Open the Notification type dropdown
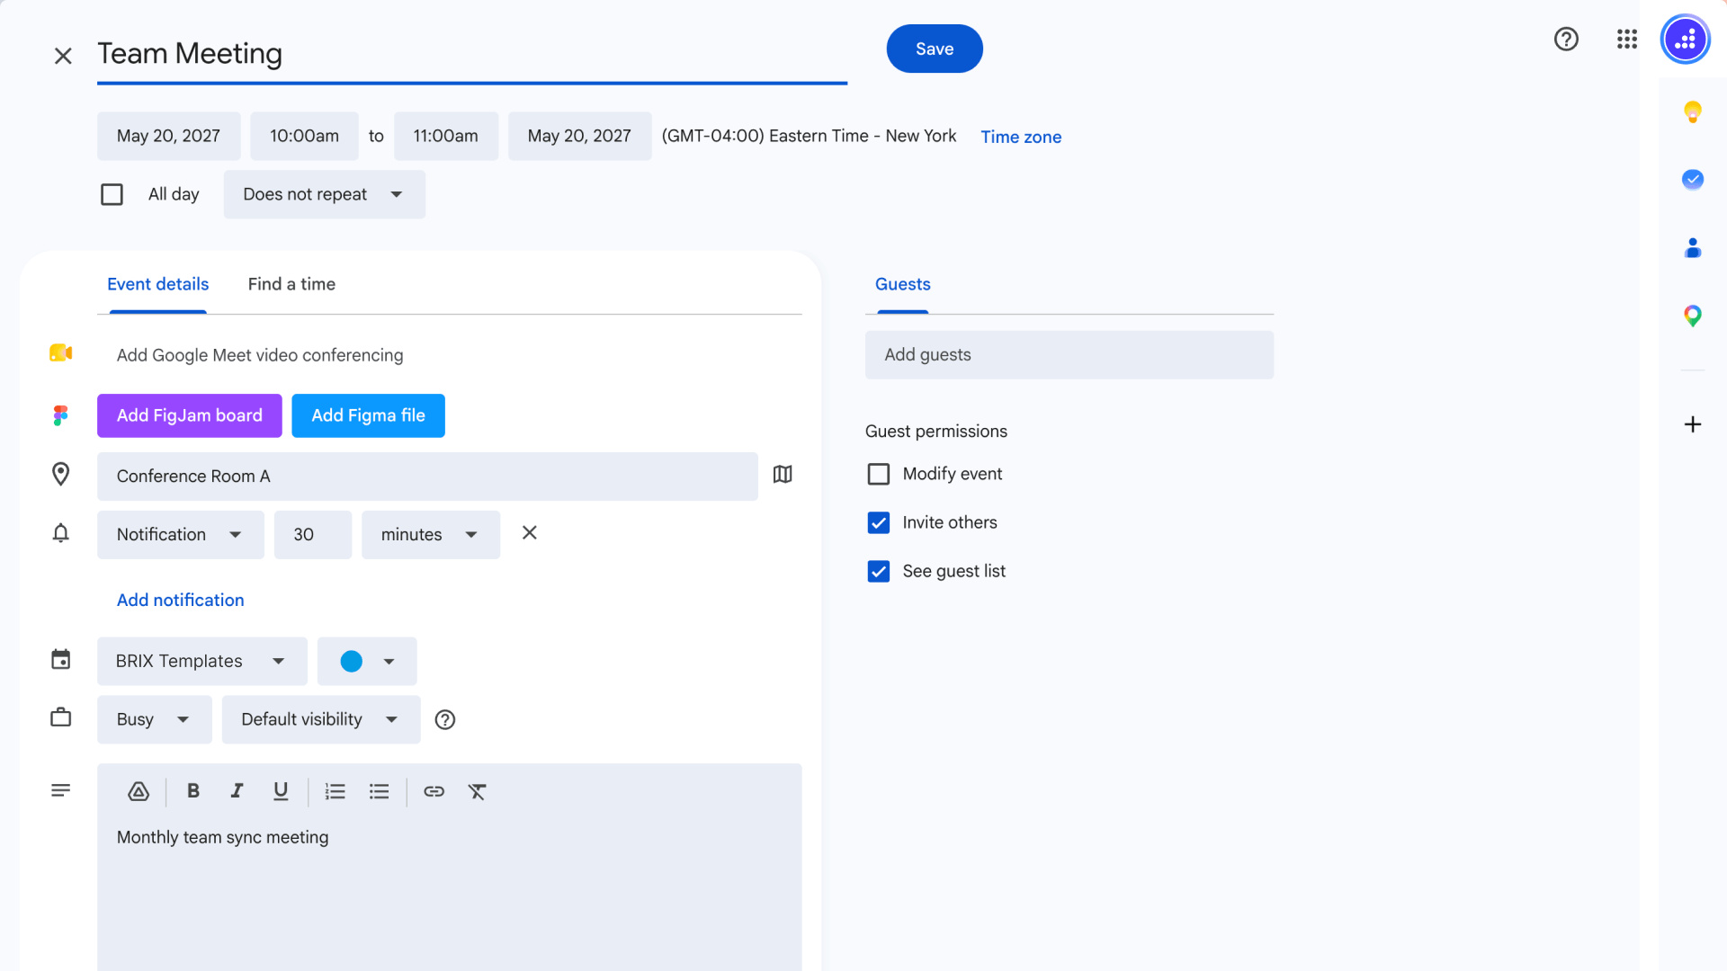The height and width of the screenshot is (971, 1727). [180, 535]
